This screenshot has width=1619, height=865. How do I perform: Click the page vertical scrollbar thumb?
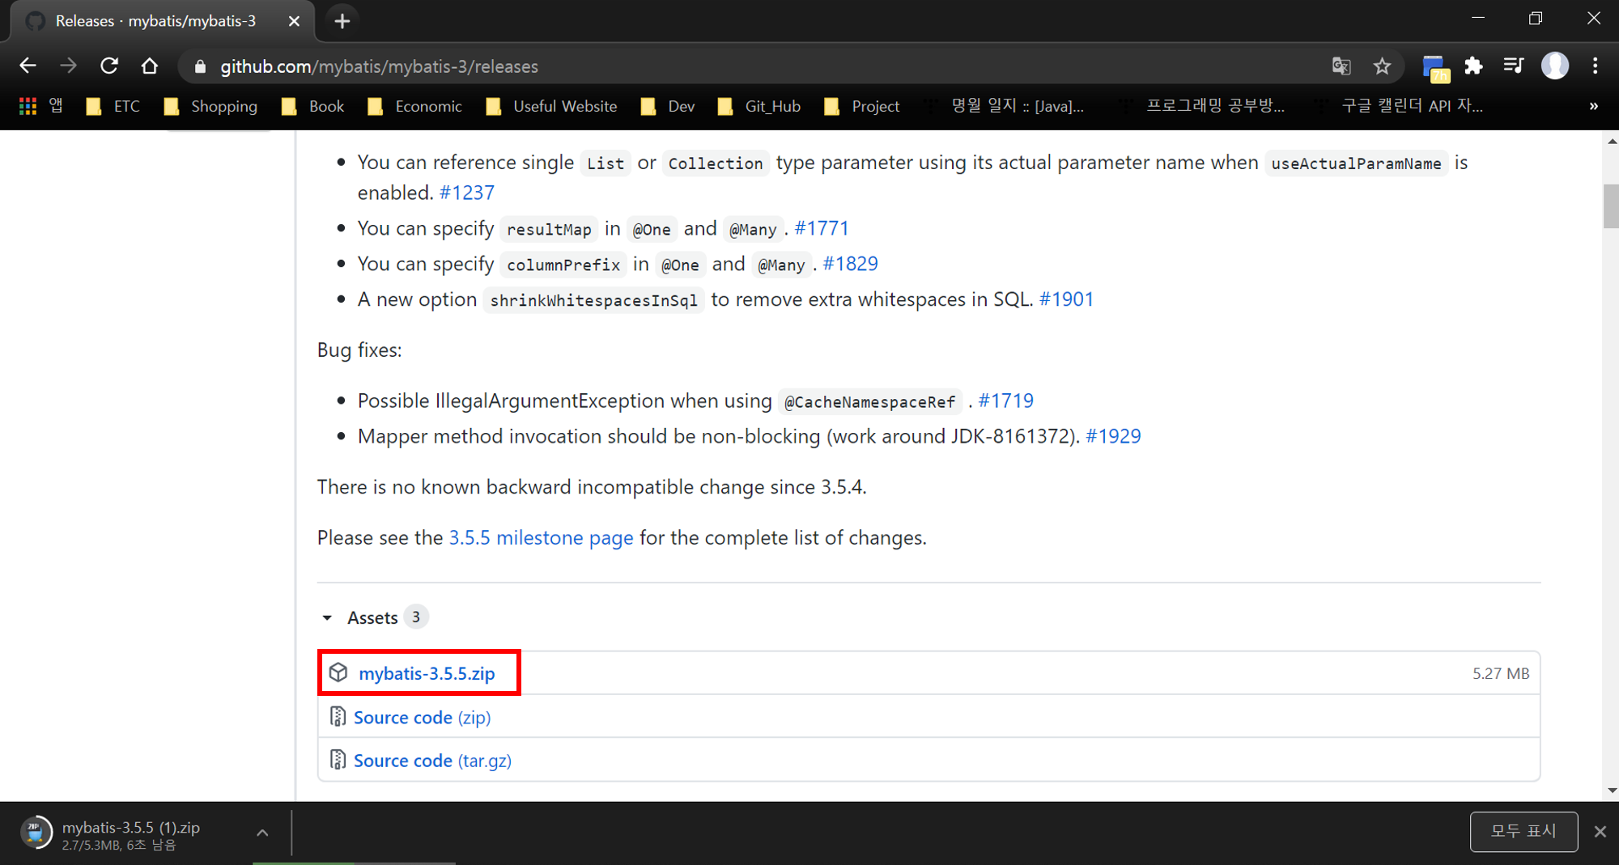[1610, 207]
